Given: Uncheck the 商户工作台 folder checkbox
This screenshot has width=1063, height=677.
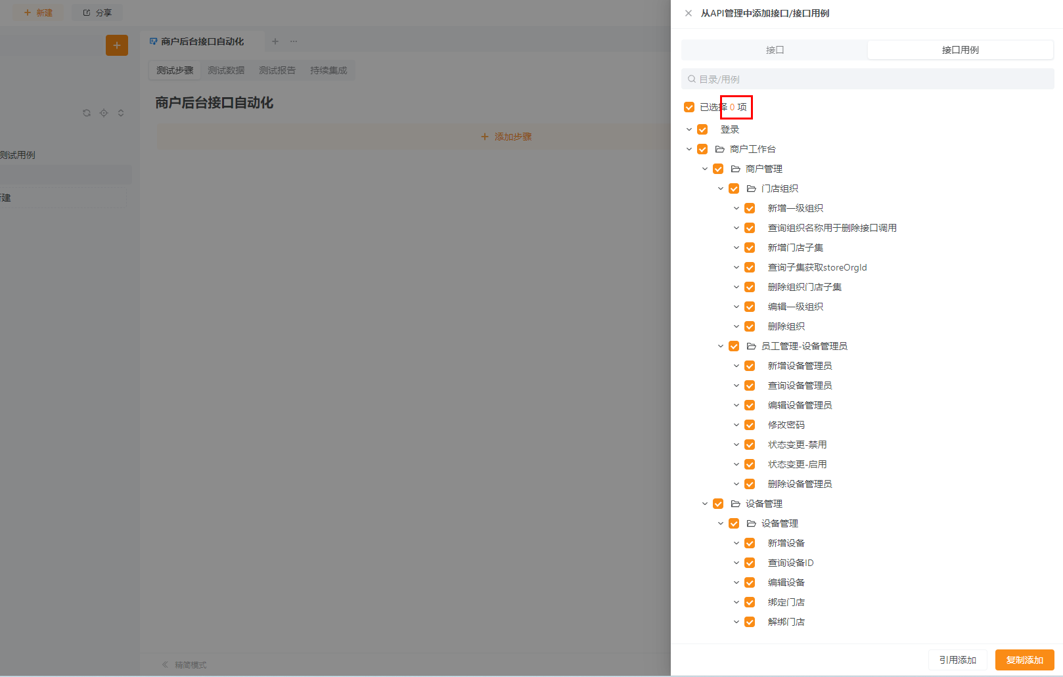Looking at the screenshot, I should click(x=702, y=149).
